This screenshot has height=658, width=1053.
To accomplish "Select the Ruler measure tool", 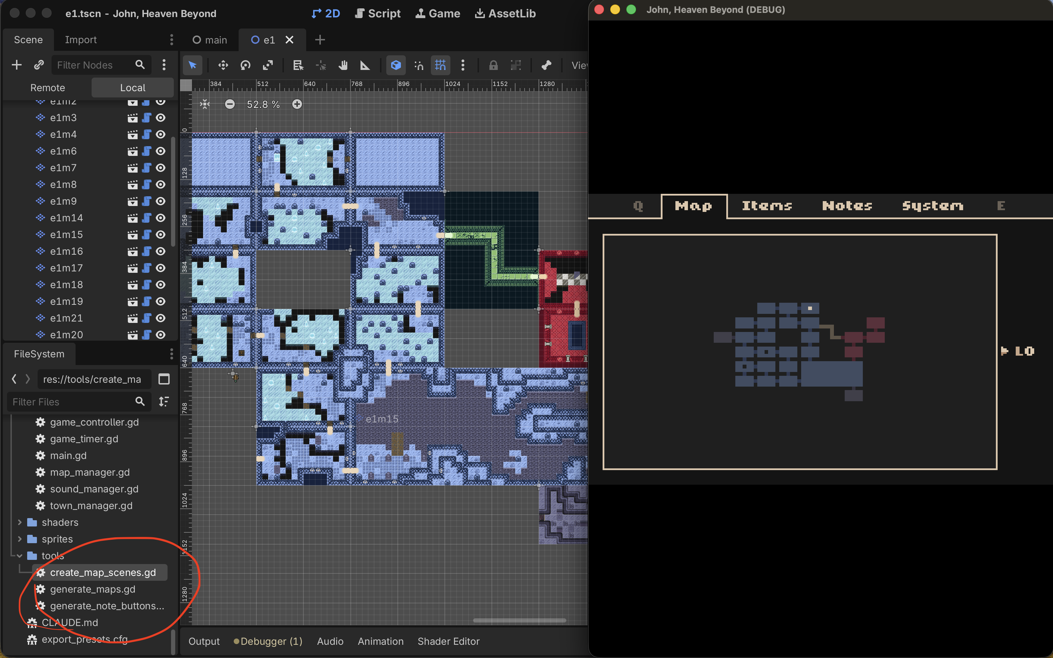I will tap(365, 65).
